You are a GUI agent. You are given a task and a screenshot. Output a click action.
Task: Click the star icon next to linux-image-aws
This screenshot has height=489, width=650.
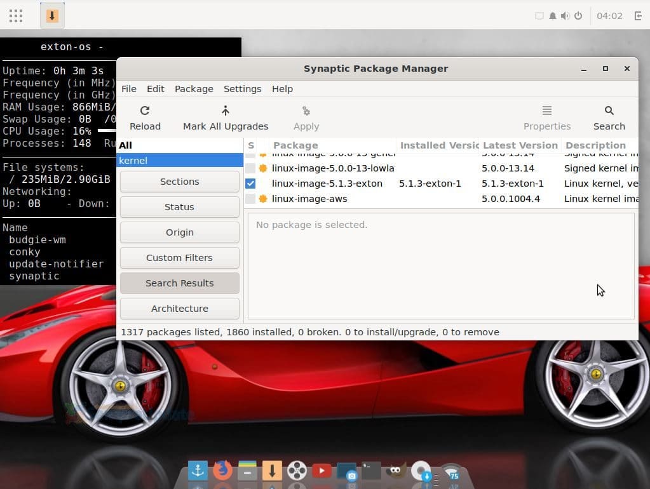[263, 199]
